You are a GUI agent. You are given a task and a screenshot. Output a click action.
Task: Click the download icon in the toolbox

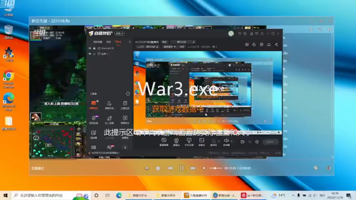125,148
